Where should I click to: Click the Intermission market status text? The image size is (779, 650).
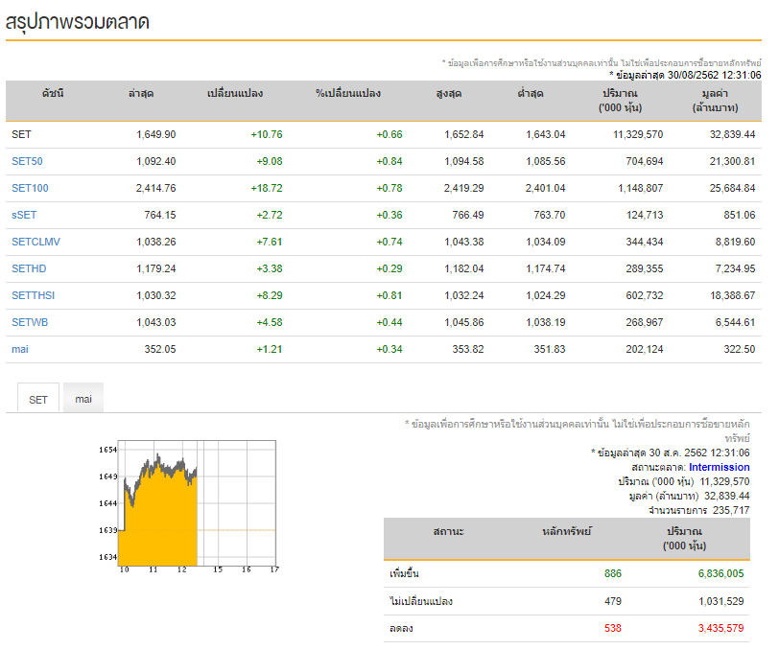tap(719, 467)
